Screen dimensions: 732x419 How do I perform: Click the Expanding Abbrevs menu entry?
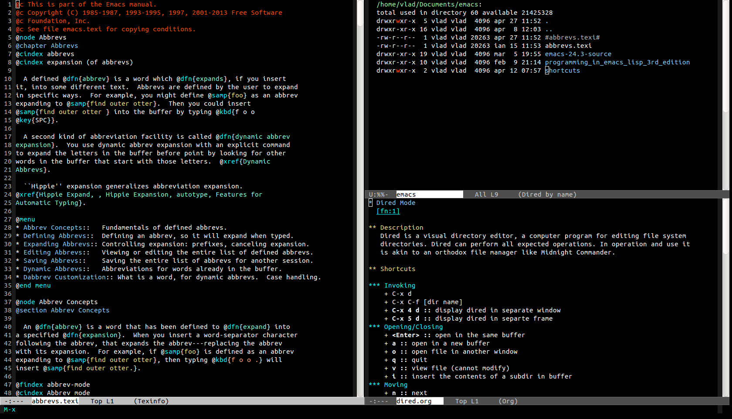[x=57, y=244]
